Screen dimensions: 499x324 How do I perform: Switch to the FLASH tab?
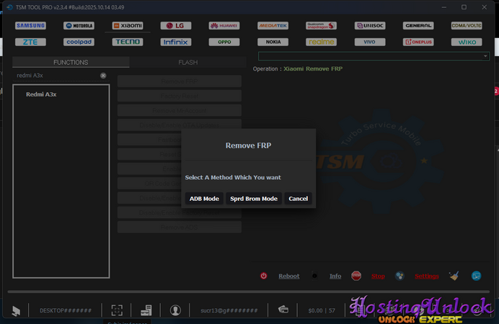[187, 63]
